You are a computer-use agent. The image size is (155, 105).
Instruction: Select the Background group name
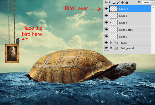(127, 48)
